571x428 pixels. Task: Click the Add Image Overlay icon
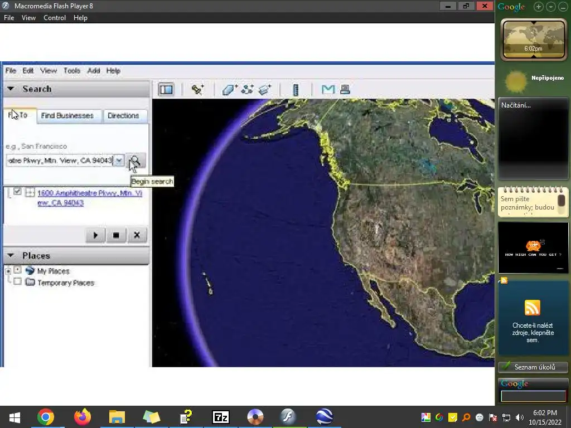click(265, 89)
